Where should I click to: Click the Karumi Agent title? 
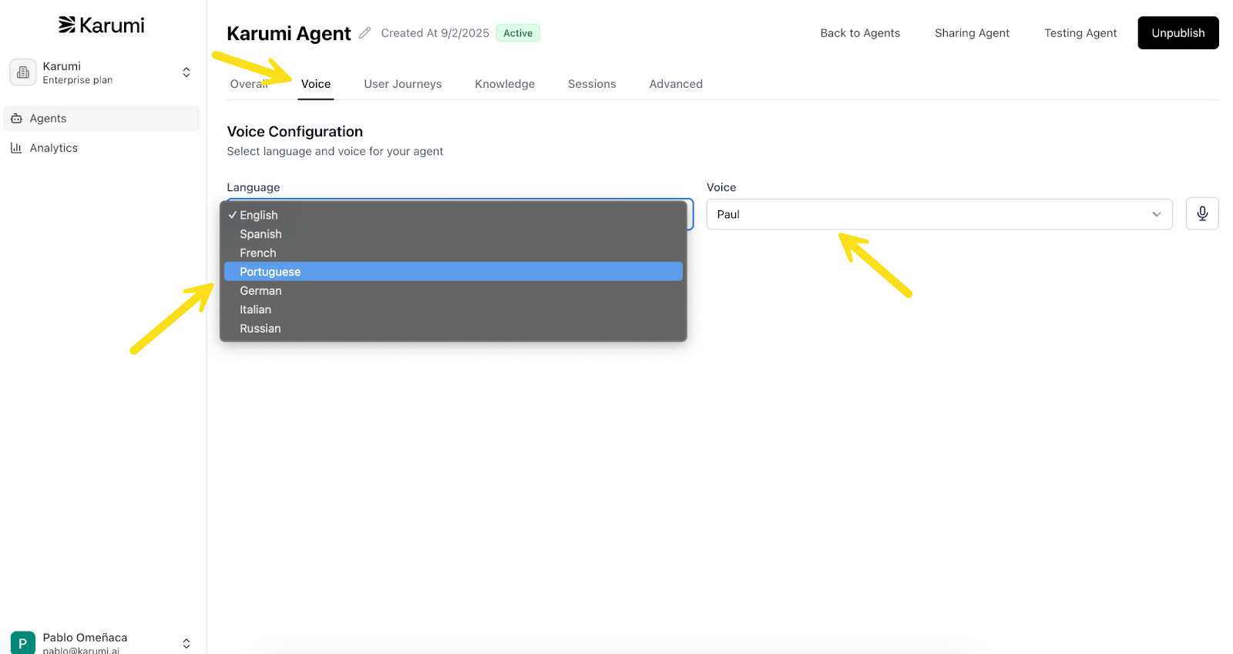[x=289, y=33]
